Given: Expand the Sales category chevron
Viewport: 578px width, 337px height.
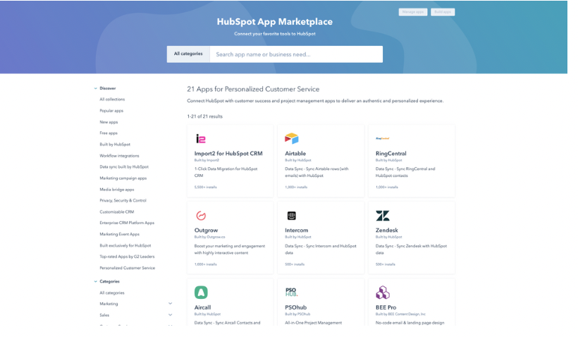Looking at the screenshot, I should 171,315.
